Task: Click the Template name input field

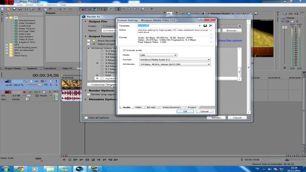Action: pyautogui.click(x=168, y=25)
